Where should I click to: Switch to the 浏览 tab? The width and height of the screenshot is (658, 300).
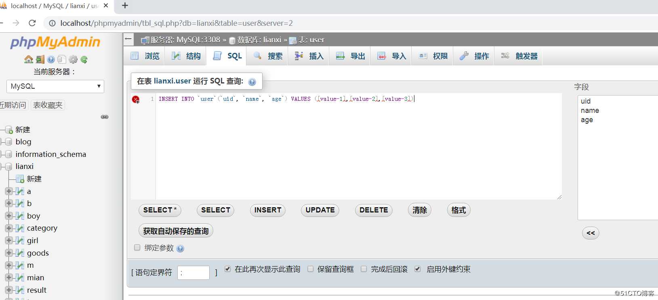(145, 56)
